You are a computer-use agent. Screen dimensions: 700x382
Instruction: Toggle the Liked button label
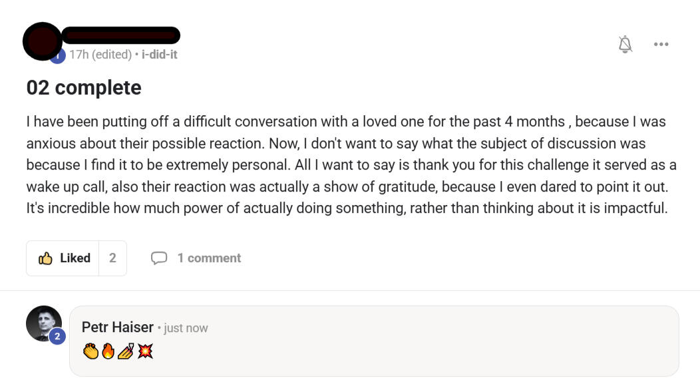pyautogui.click(x=75, y=258)
